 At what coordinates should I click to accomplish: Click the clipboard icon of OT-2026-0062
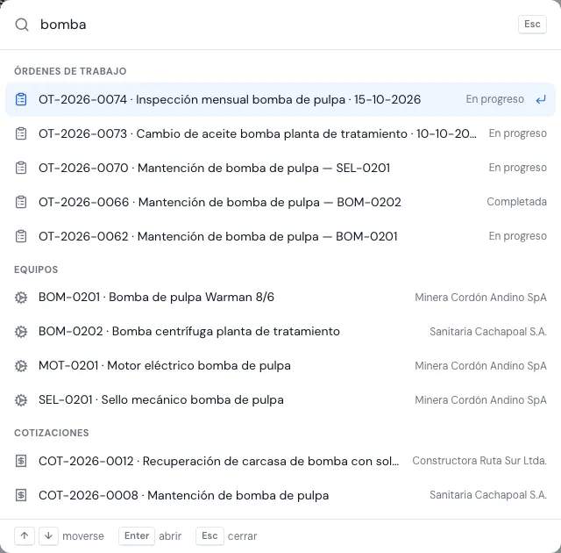tap(21, 236)
